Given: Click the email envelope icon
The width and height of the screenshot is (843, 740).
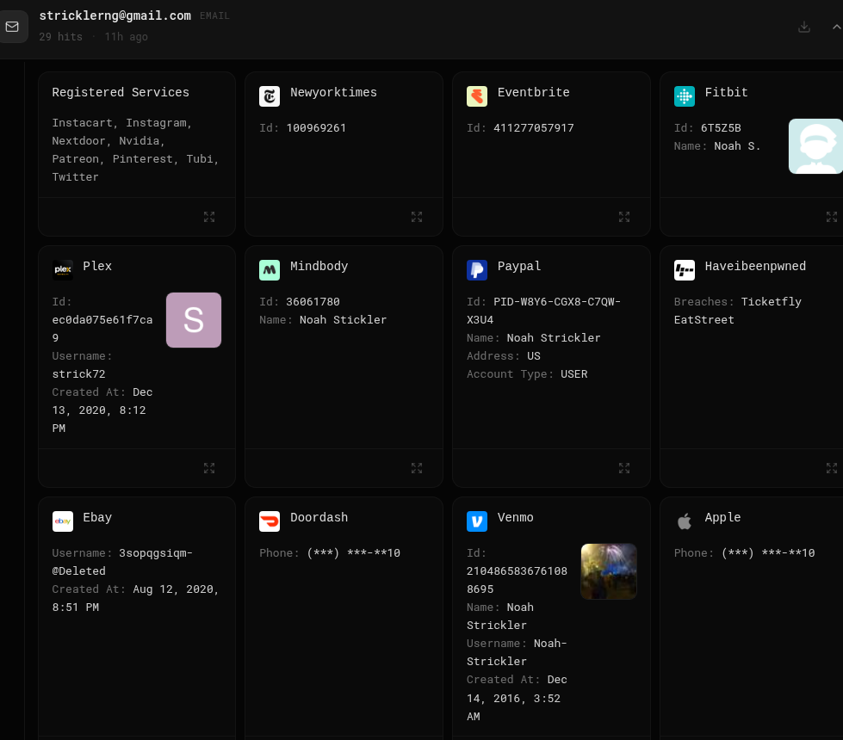Looking at the screenshot, I should 12,27.
